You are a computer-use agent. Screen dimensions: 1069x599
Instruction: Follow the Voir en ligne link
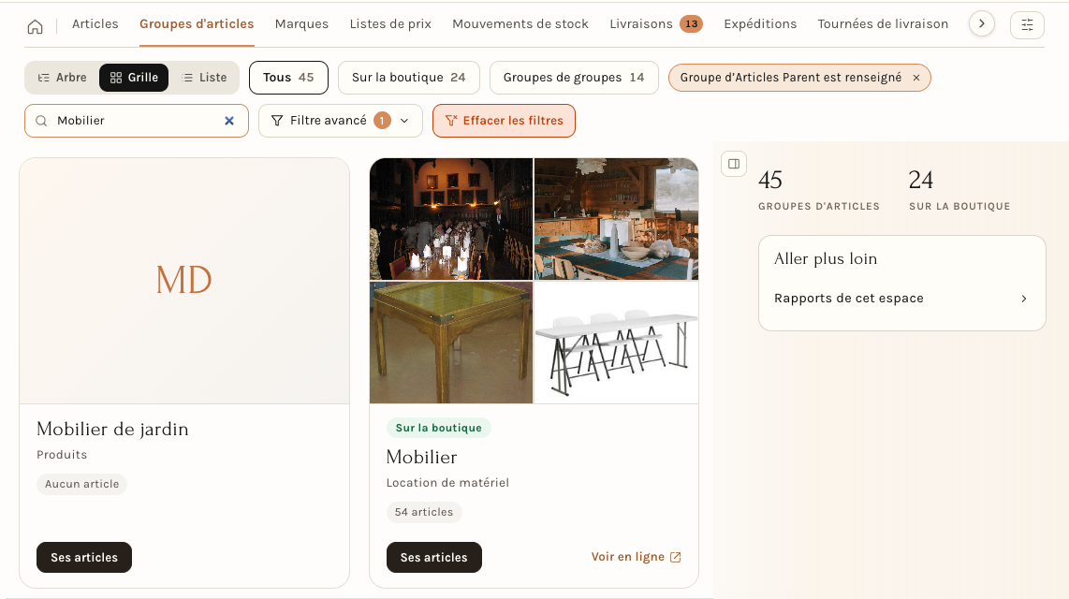pos(637,557)
